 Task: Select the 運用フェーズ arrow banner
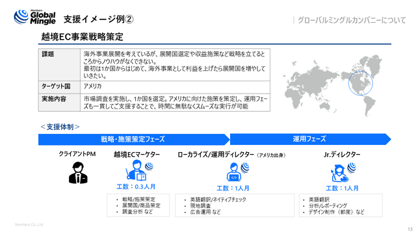(311, 139)
